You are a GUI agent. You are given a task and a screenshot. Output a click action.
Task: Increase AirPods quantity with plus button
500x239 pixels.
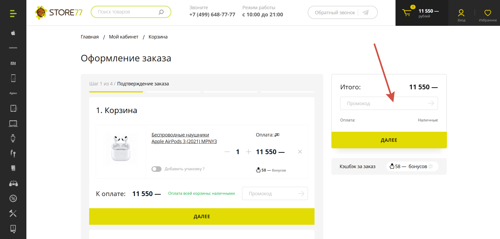[x=248, y=152]
